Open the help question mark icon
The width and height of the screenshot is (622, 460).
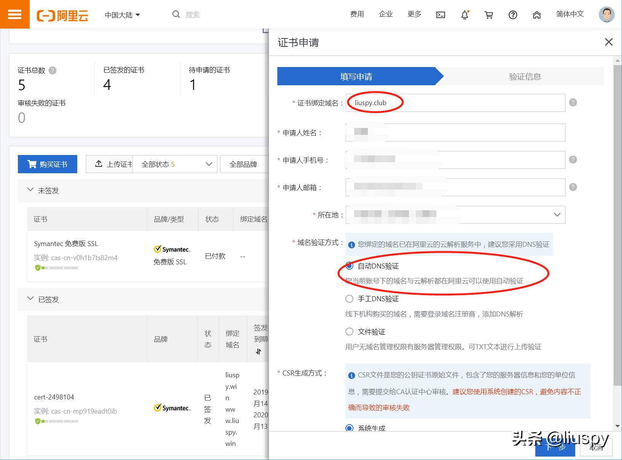click(513, 15)
